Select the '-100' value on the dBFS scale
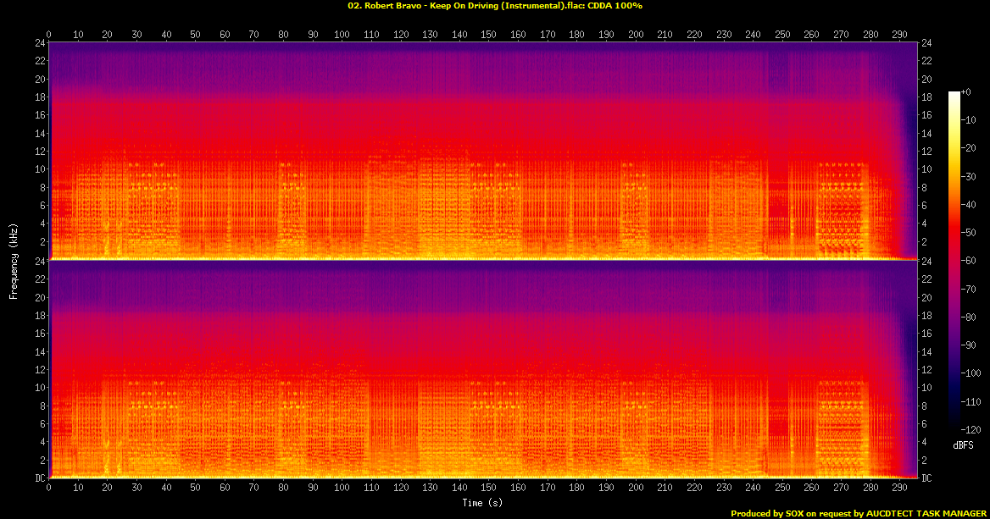The image size is (990, 519). click(x=971, y=373)
